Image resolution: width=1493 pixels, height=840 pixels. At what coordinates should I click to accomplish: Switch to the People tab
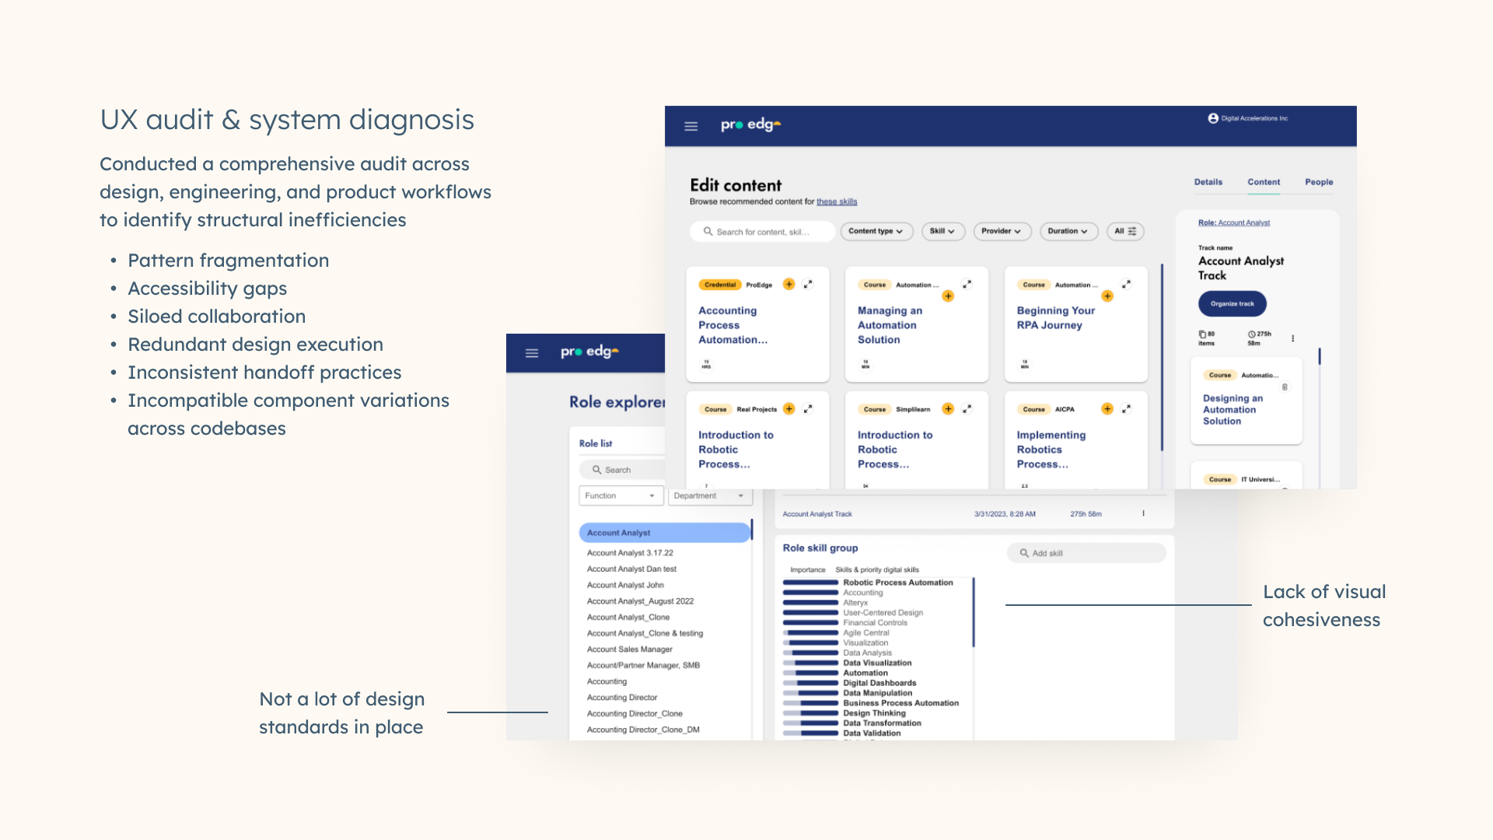click(x=1318, y=182)
